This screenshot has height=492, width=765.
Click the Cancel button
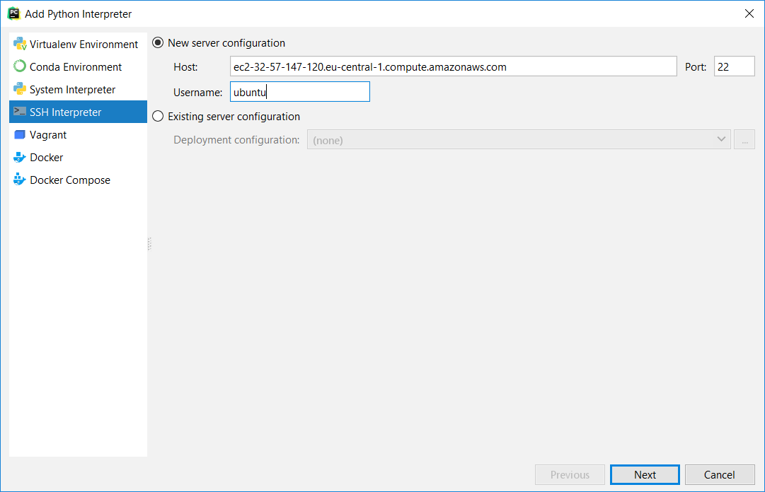[720, 474]
